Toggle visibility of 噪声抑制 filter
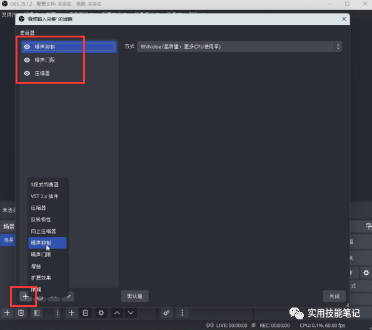372x330 pixels. click(27, 47)
